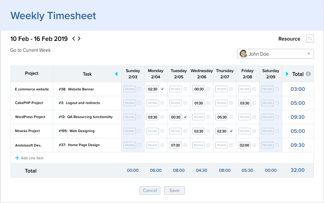Uncheck Monday checkbox for Website Banner
The width and height of the screenshot is (324, 203).
pos(163,89)
